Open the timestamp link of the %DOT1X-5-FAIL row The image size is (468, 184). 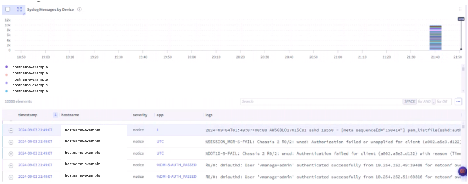tap(35, 153)
